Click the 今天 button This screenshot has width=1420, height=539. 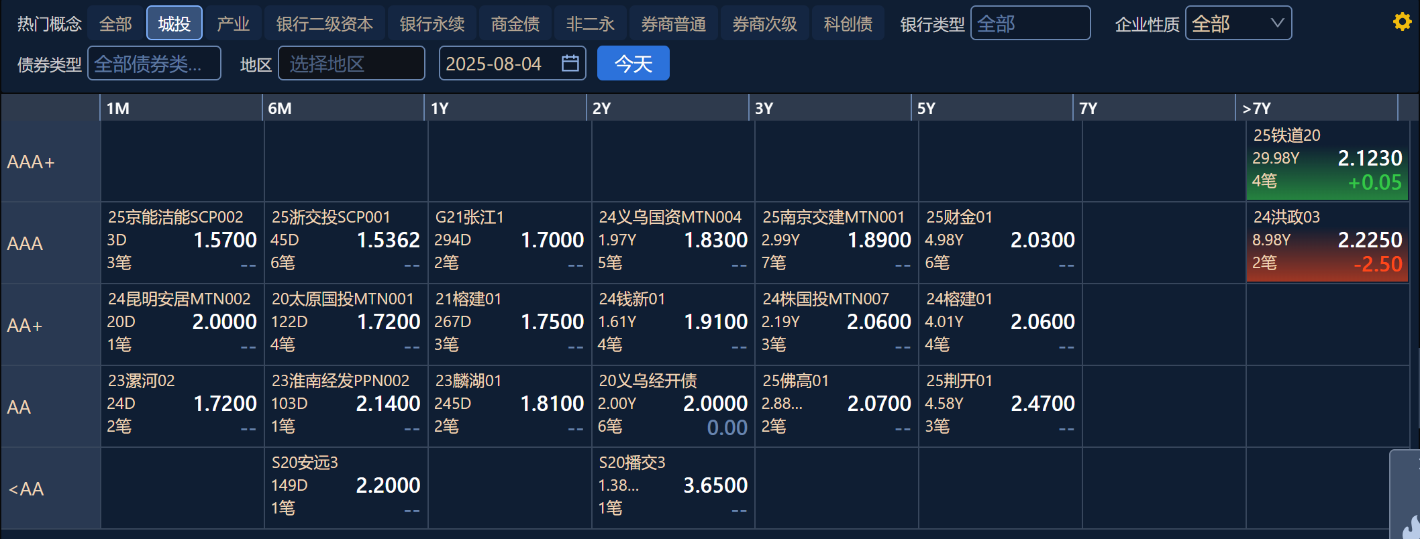click(633, 64)
